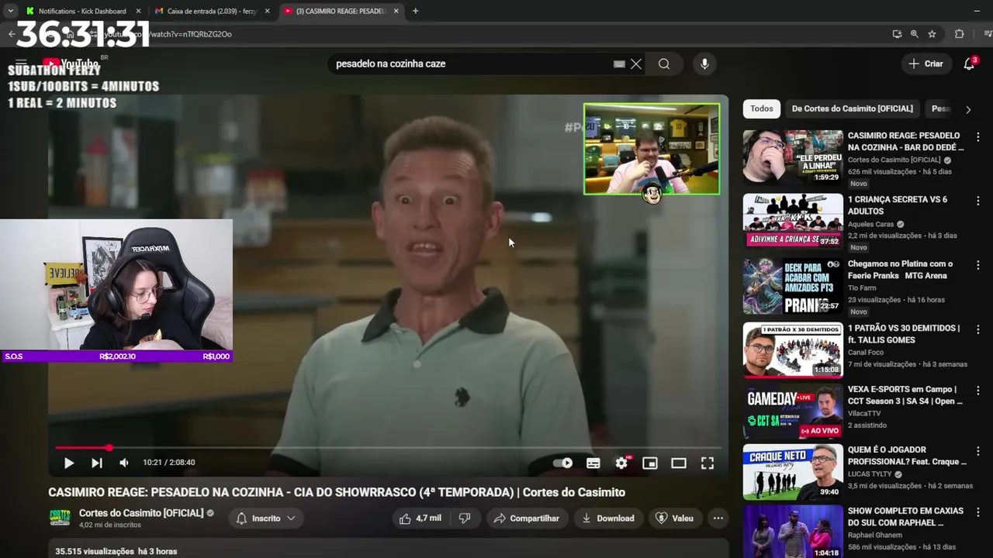Open menu for SHOW COMPLETO EM CAXIAS video
Screen dimensions: 993x558
click(x=978, y=512)
